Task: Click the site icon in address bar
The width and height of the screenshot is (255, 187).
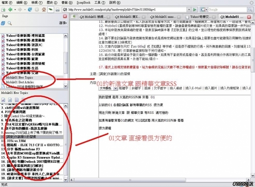Action: click(65, 10)
